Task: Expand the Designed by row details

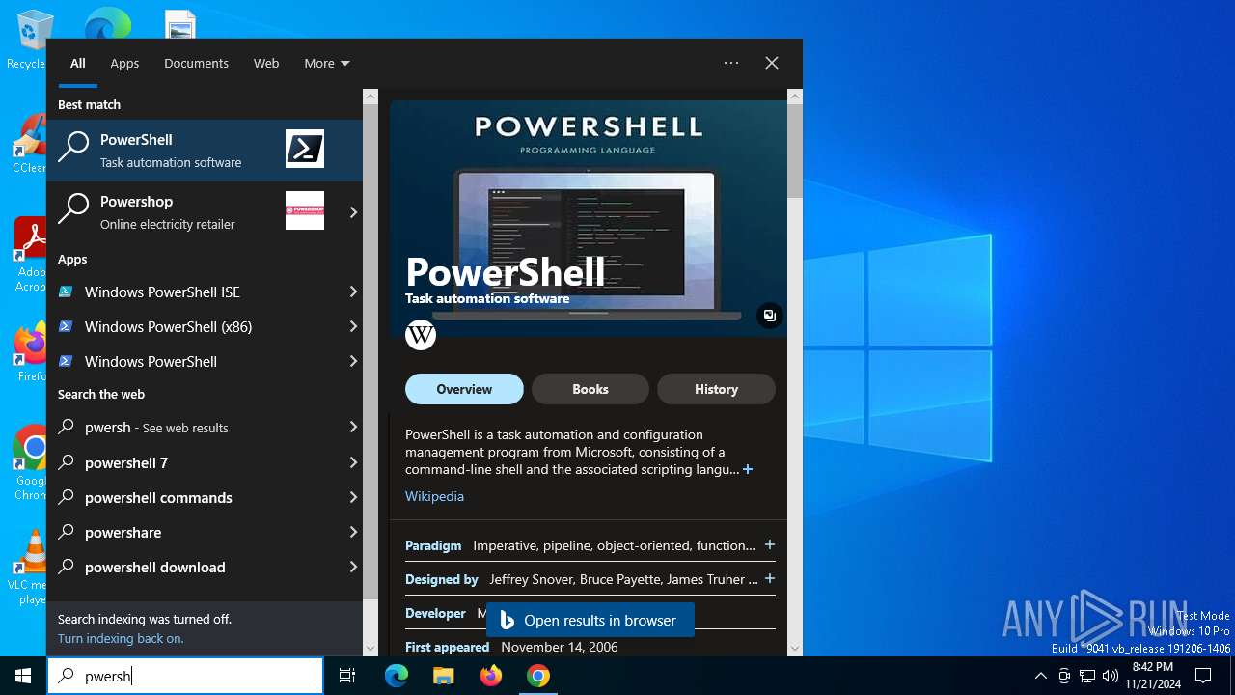Action: point(770,579)
